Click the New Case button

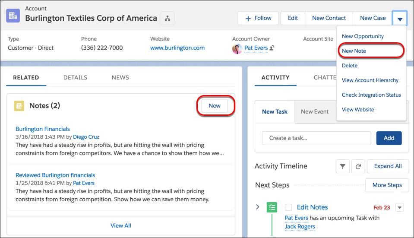tap(373, 18)
